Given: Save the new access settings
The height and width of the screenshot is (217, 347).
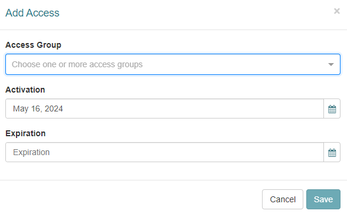Looking at the screenshot, I should 323,199.
